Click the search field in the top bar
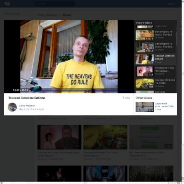 pos(54,4)
